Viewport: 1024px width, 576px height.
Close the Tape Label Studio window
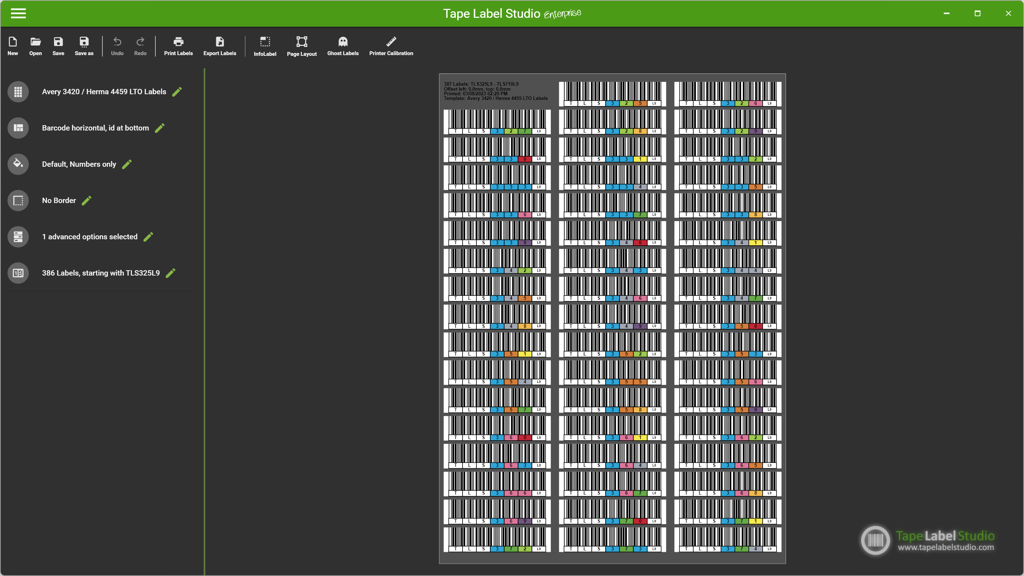click(1008, 14)
